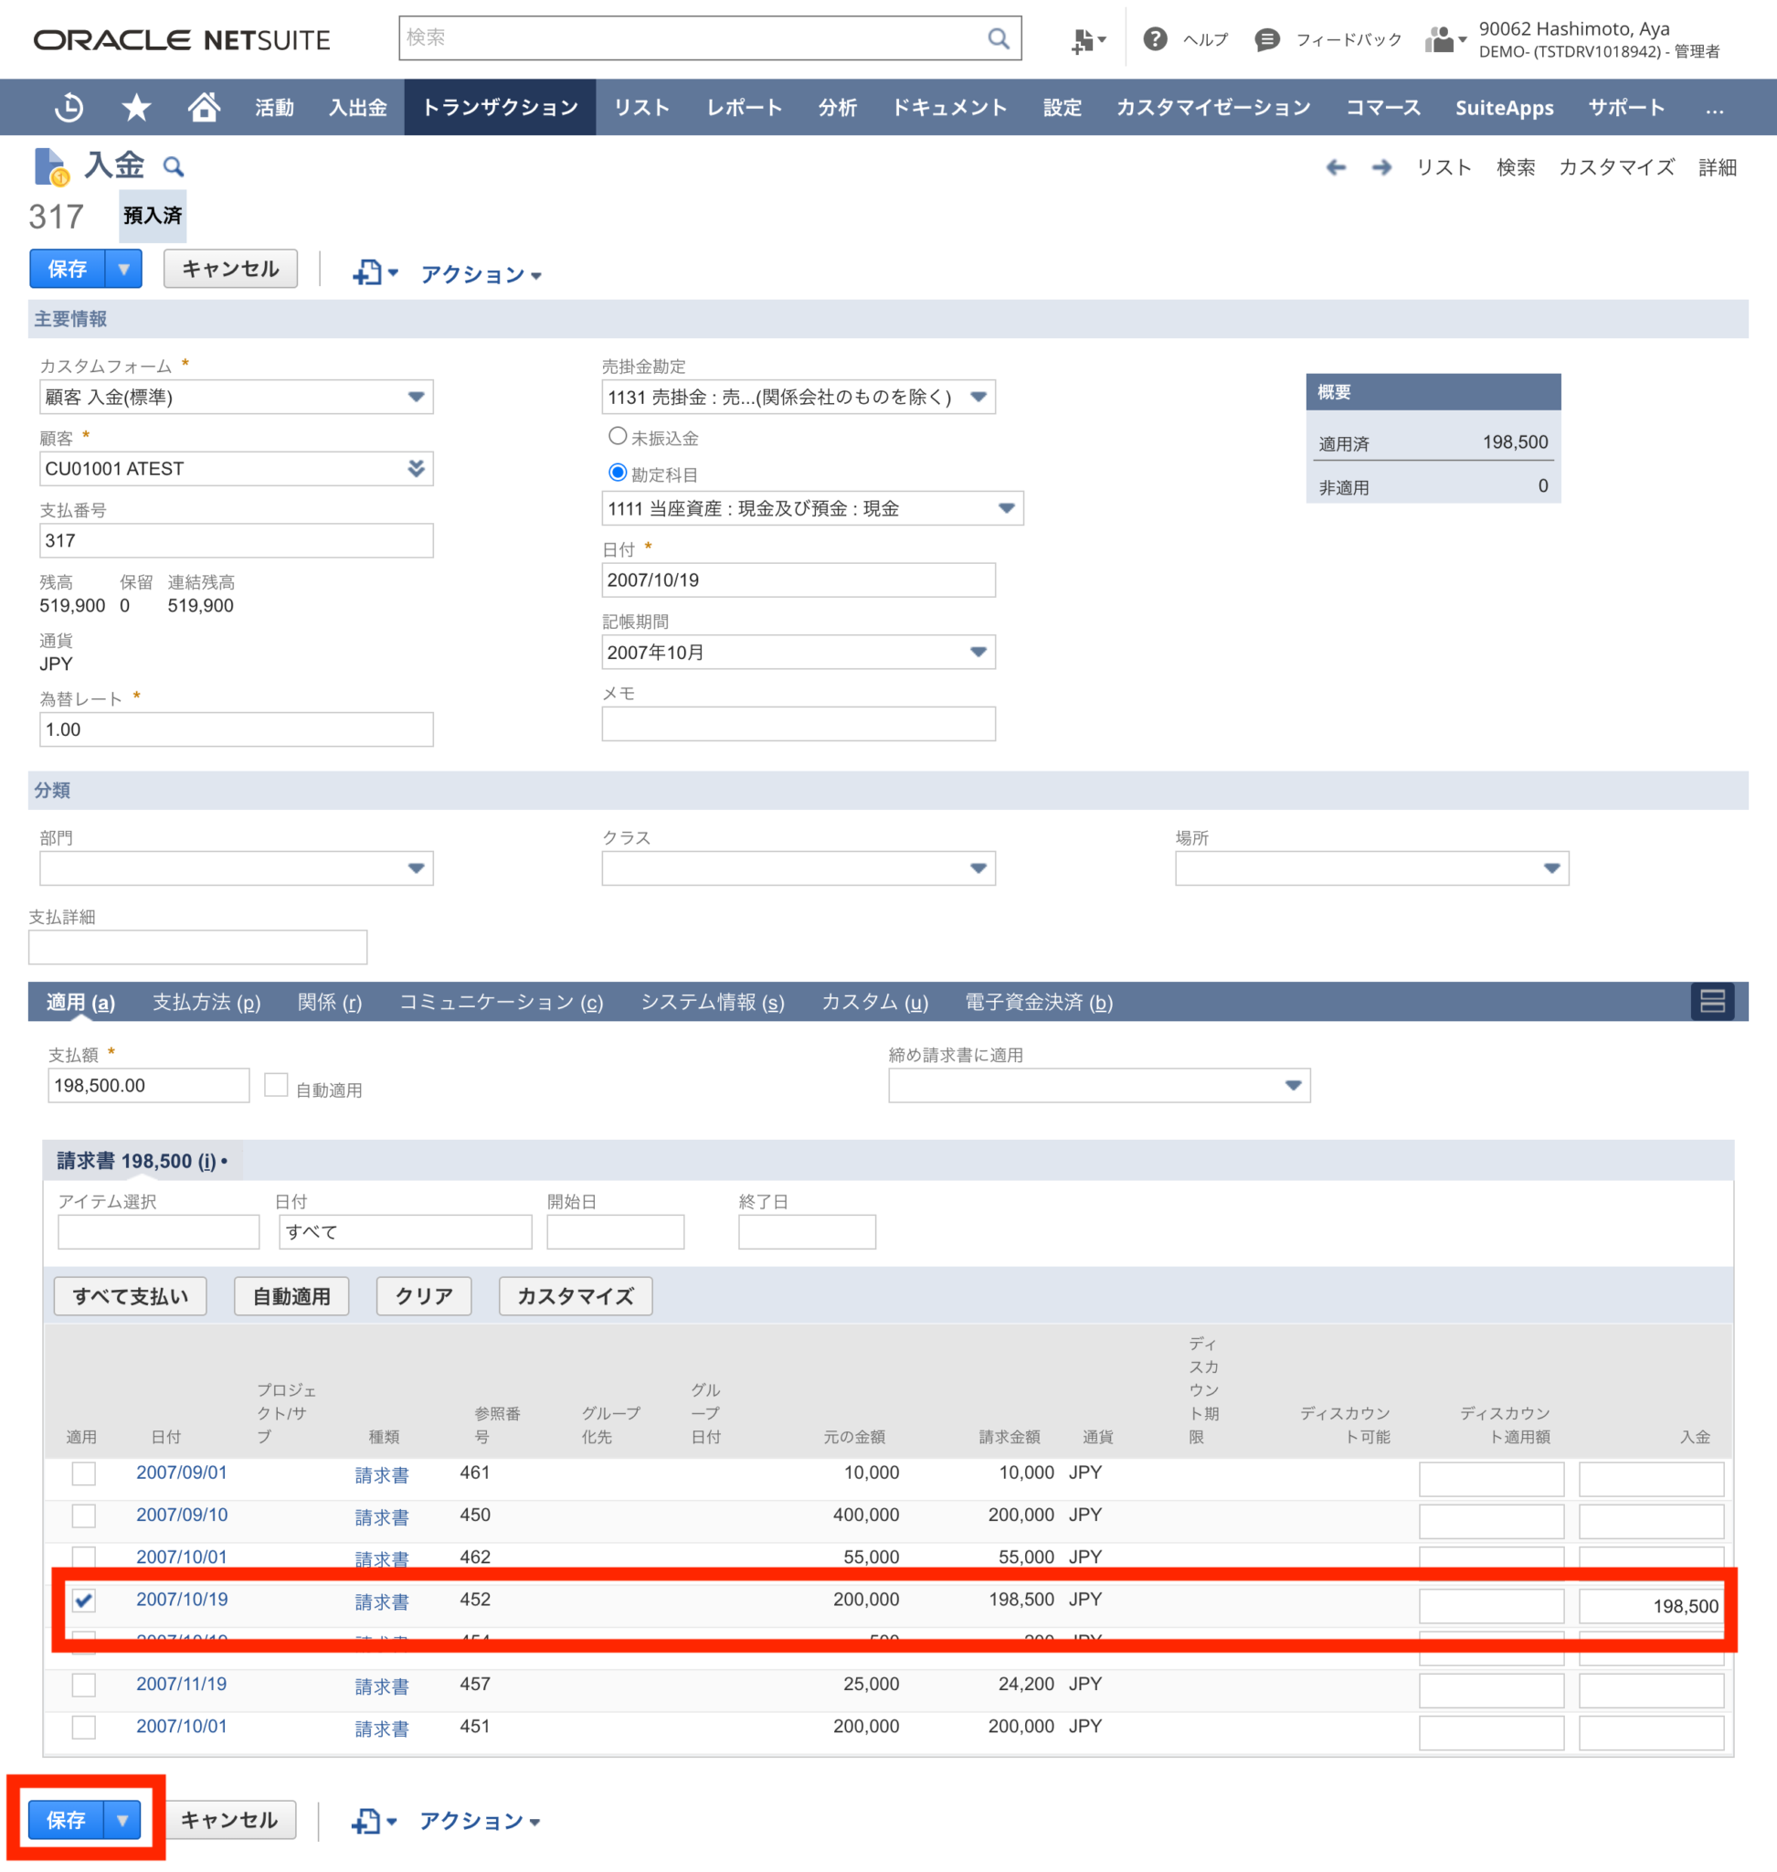Viewport: 1777px width, 1872px height.
Task: Go to the home dashboard icon
Action: coord(205,107)
